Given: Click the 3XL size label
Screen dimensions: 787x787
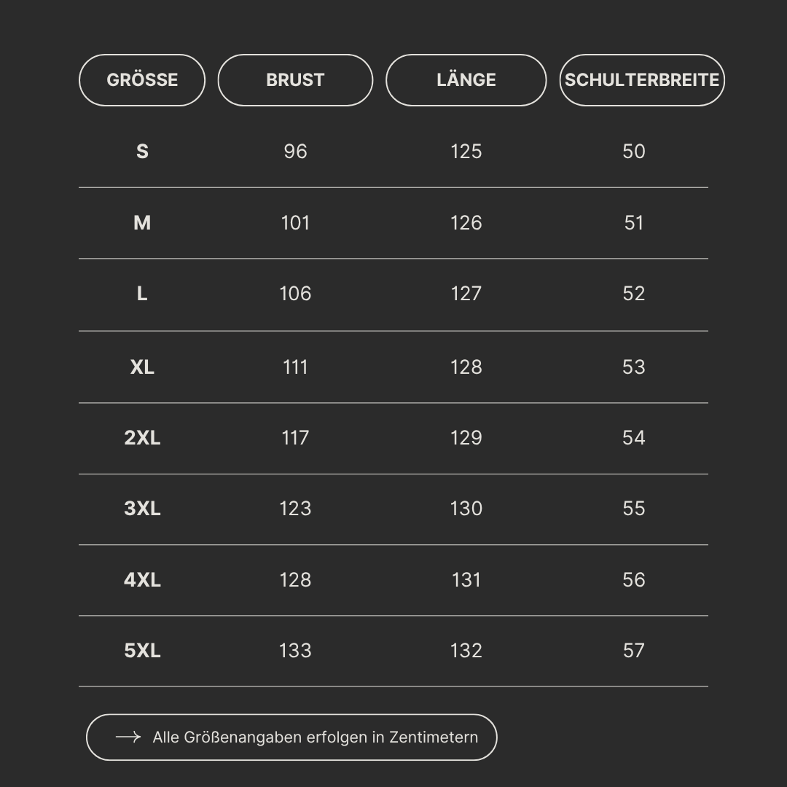Looking at the screenshot, I should pyautogui.click(x=142, y=509).
